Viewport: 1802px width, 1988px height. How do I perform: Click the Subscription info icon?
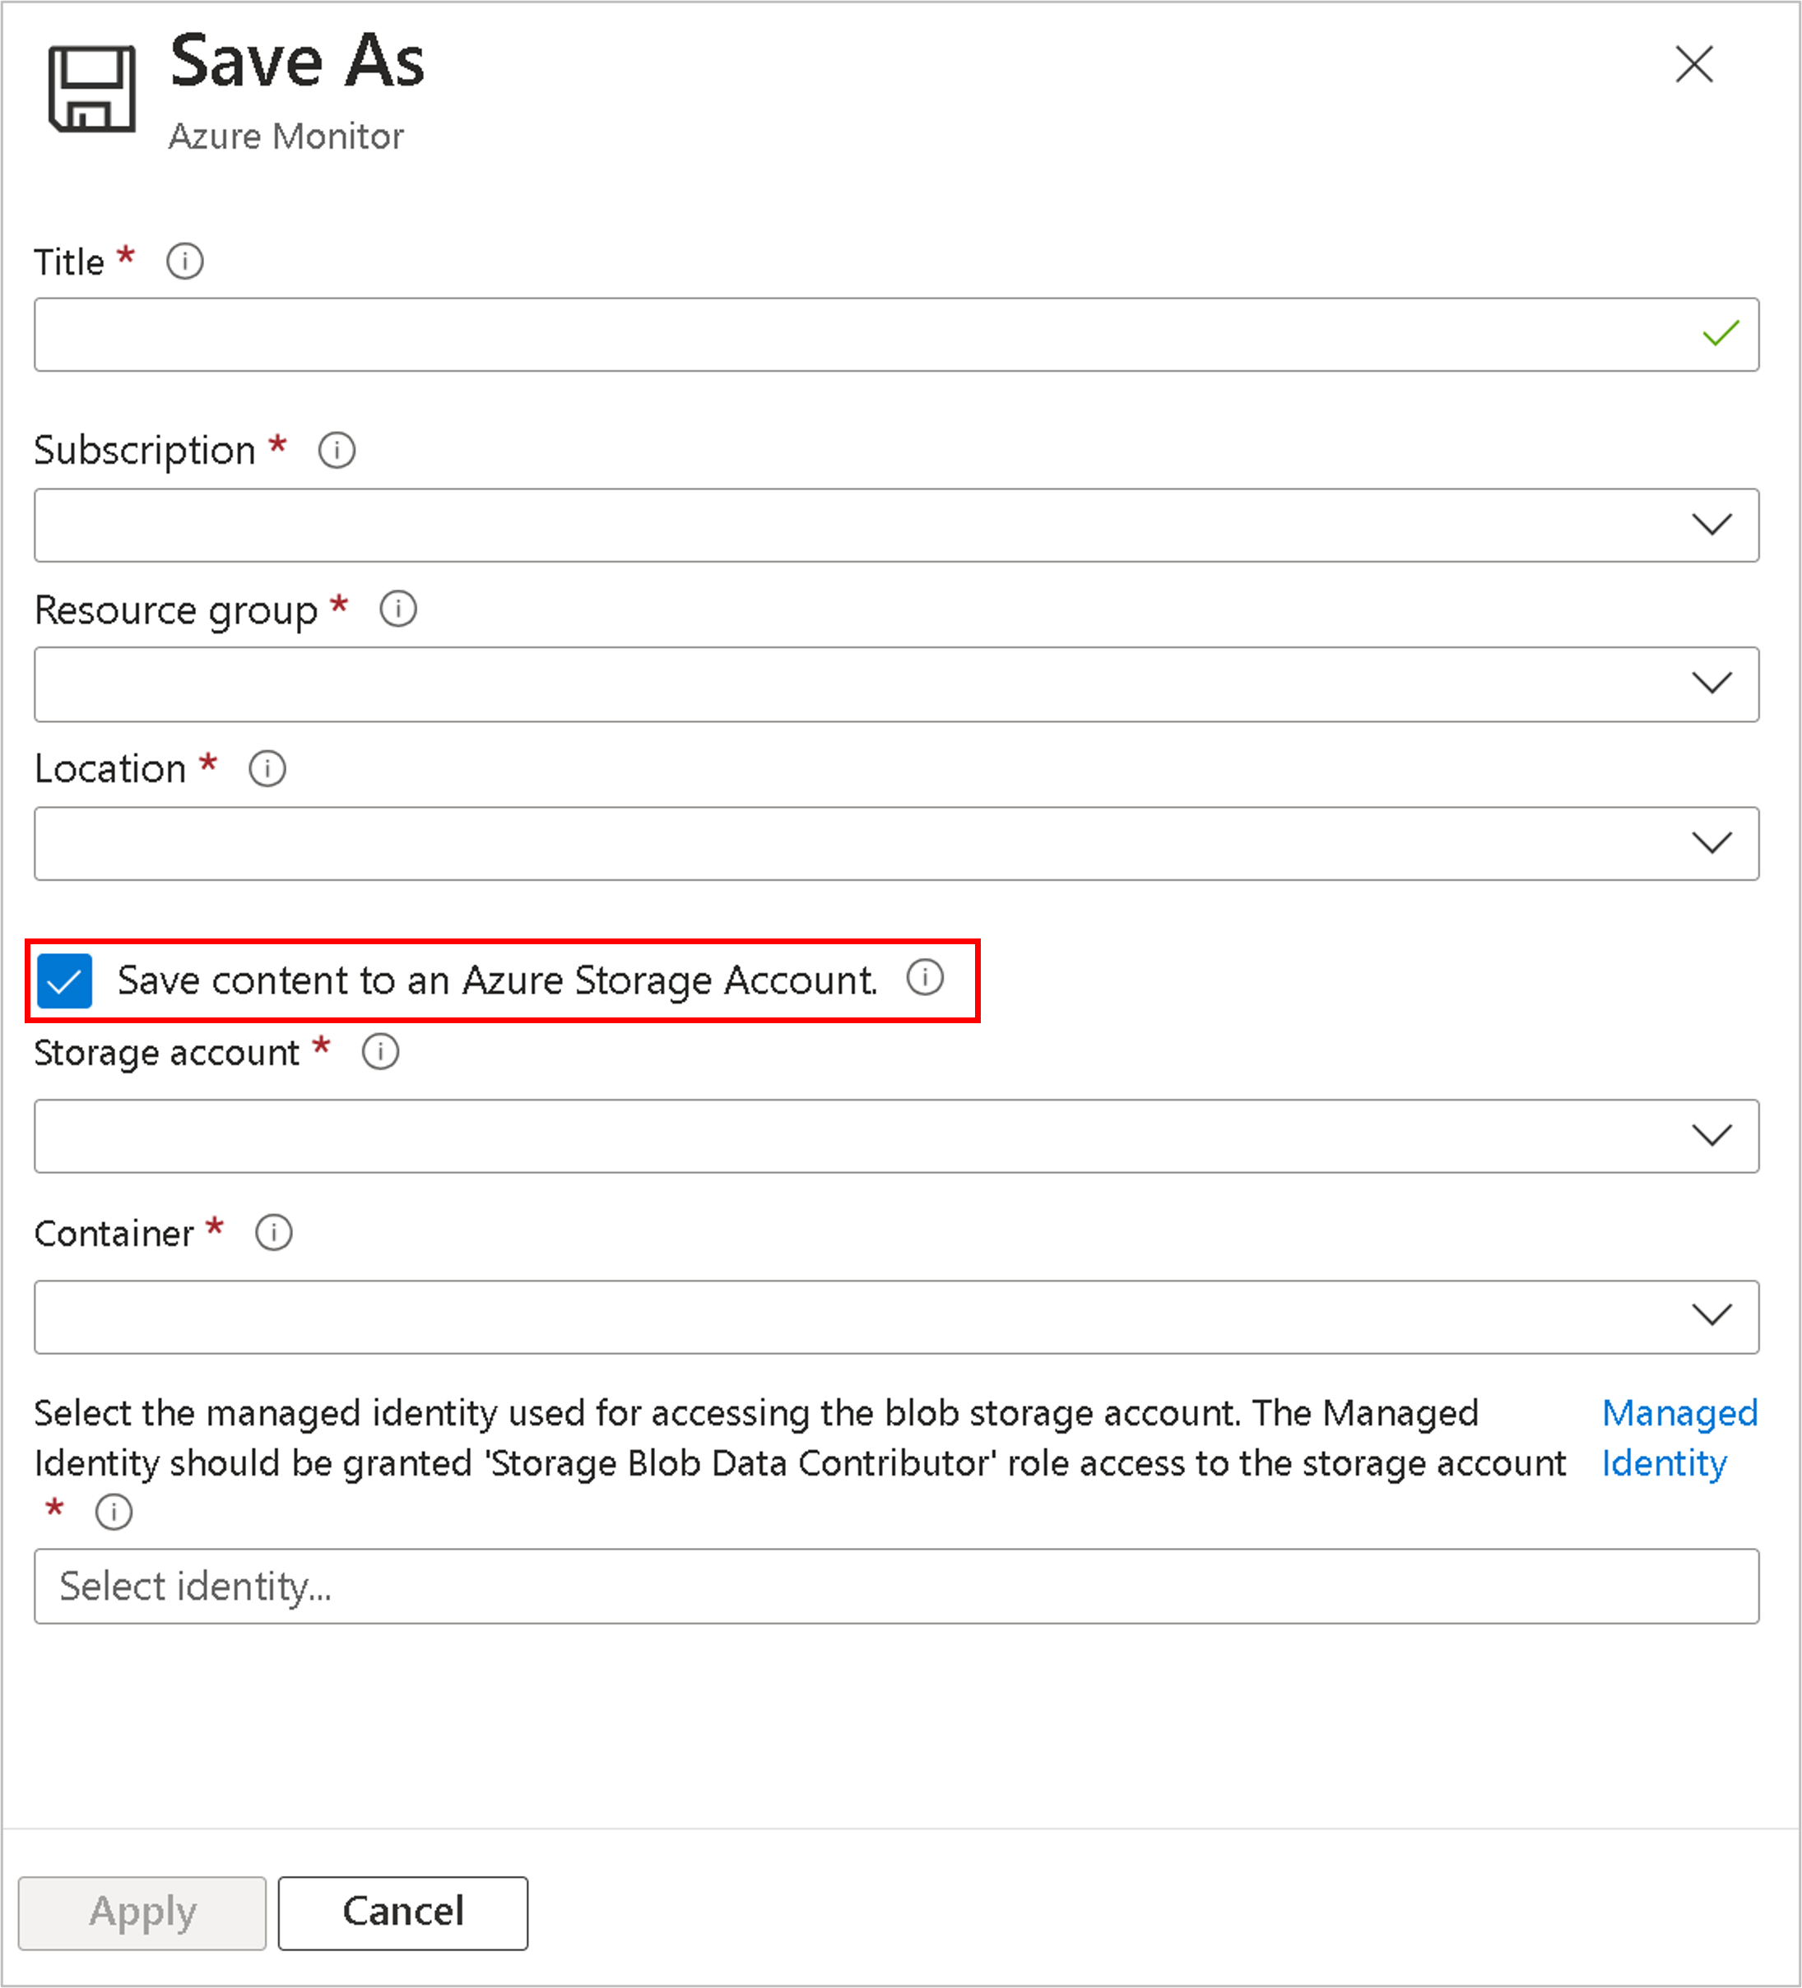click(x=337, y=451)
